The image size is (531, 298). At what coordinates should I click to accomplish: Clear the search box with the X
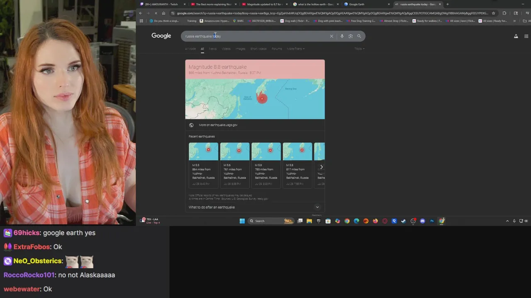coord(331,36)
